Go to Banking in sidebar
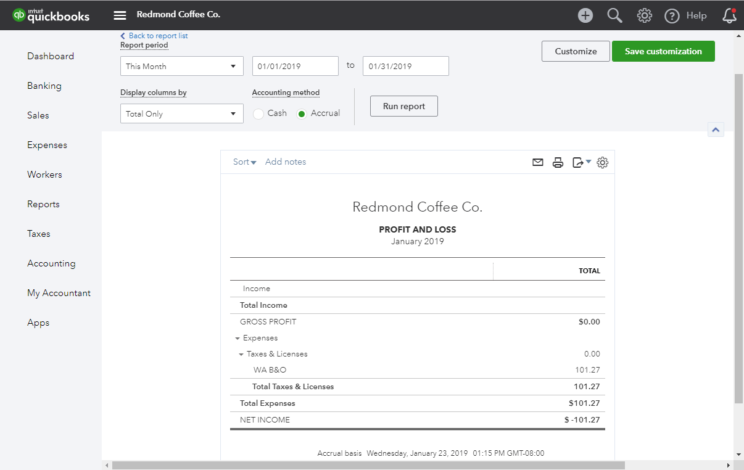The width and height of the screenshot is (744, 470). click(x=44, y=86)
